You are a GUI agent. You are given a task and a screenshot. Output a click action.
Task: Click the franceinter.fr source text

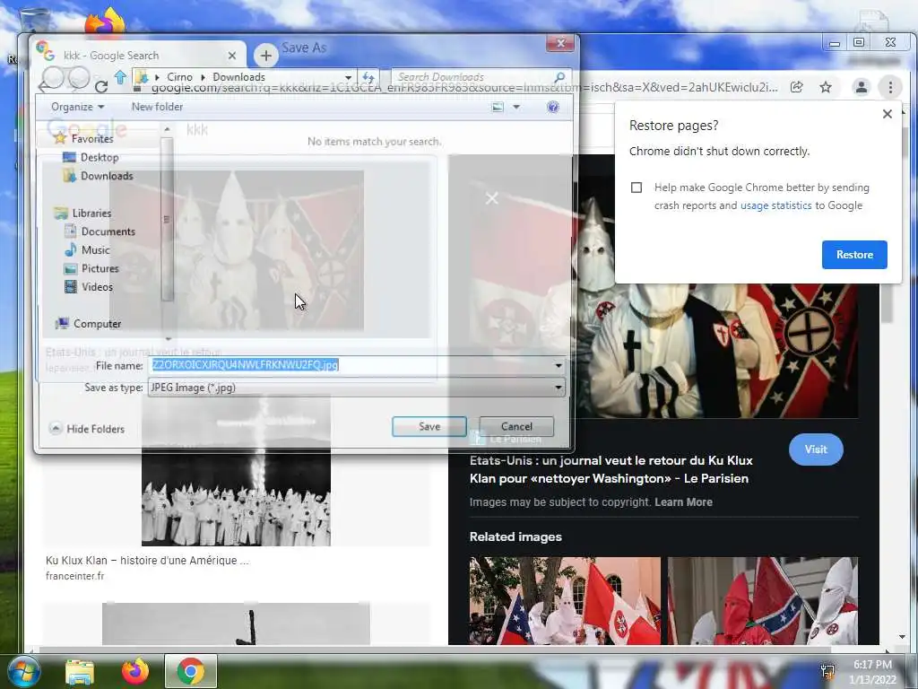tap(75, 576)
